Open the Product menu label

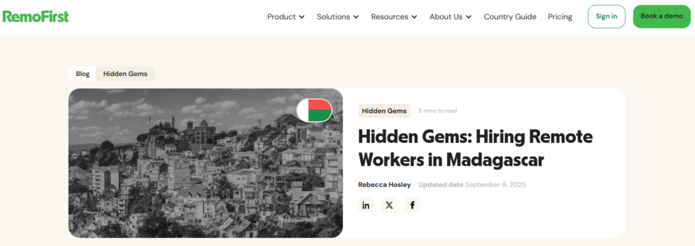[x=282, y=17]
